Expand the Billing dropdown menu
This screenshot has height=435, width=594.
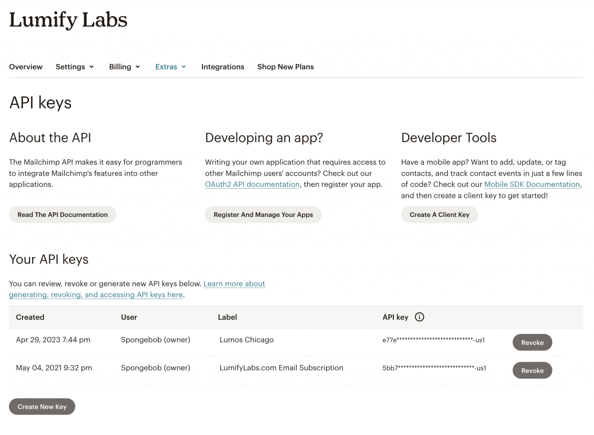(x=124, y=67)
